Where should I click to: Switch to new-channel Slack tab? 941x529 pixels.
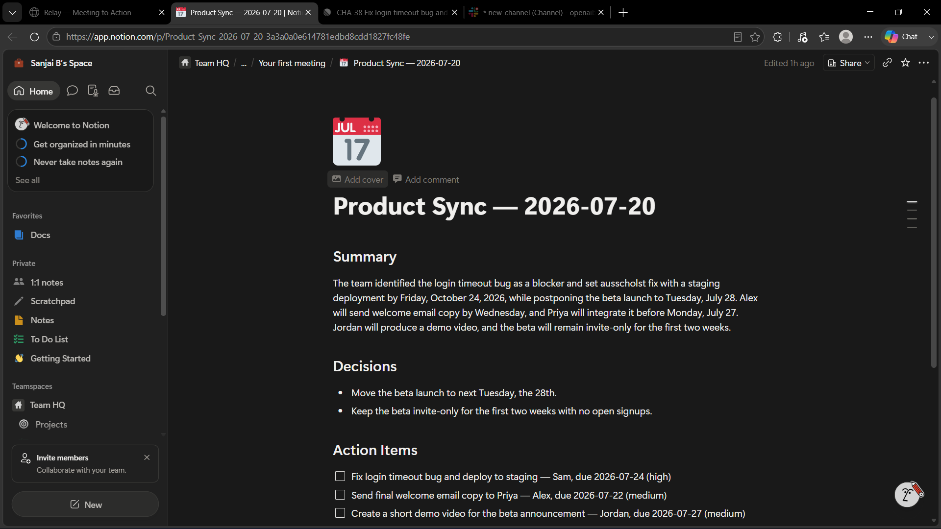532,12
